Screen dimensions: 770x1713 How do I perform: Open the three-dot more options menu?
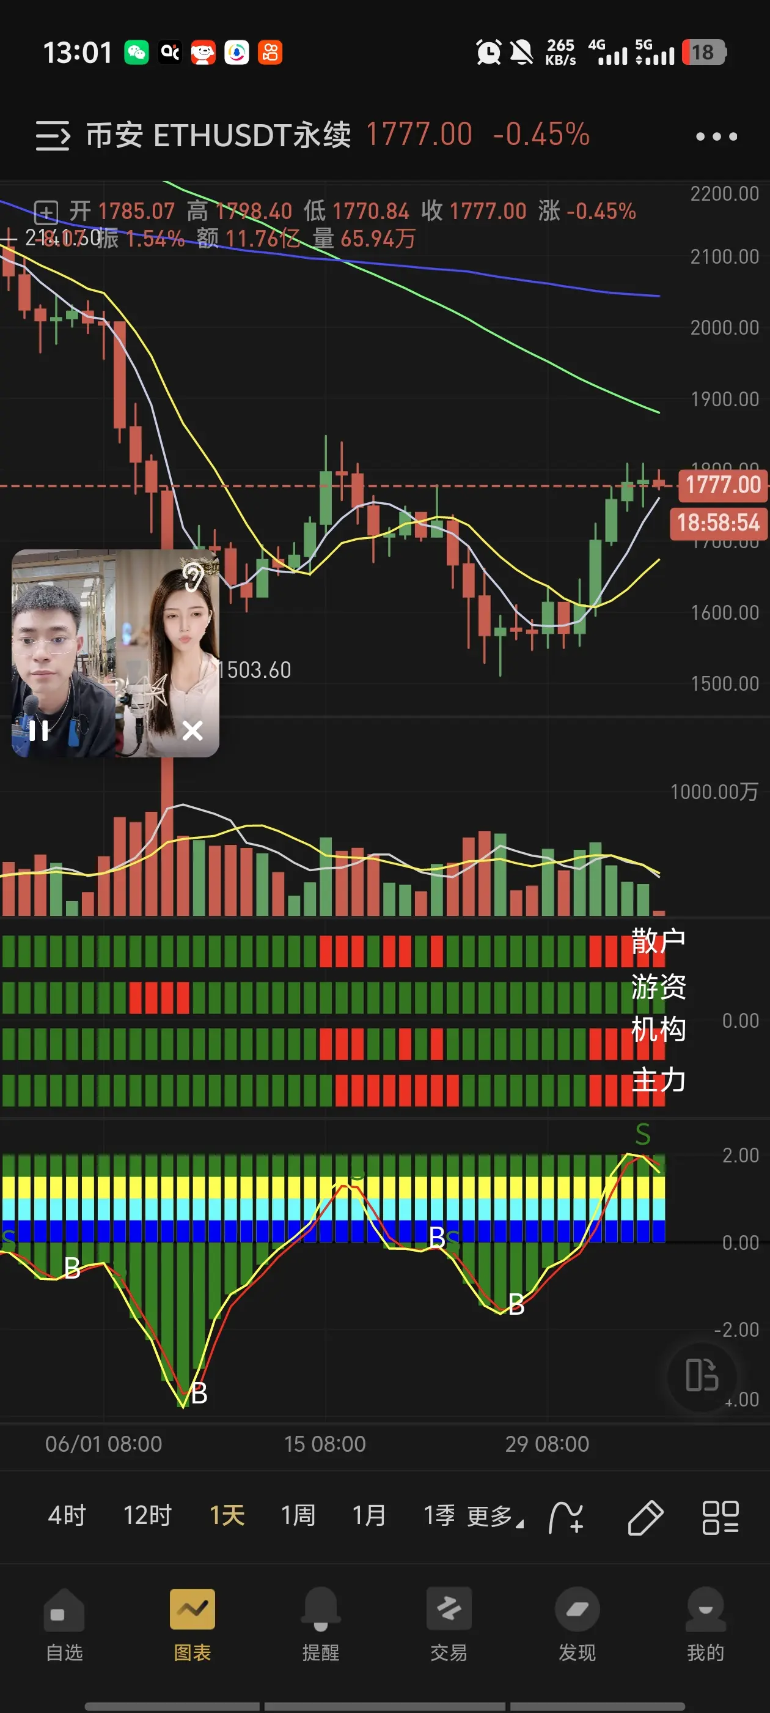pyautogui.click(x=716, y=136)
